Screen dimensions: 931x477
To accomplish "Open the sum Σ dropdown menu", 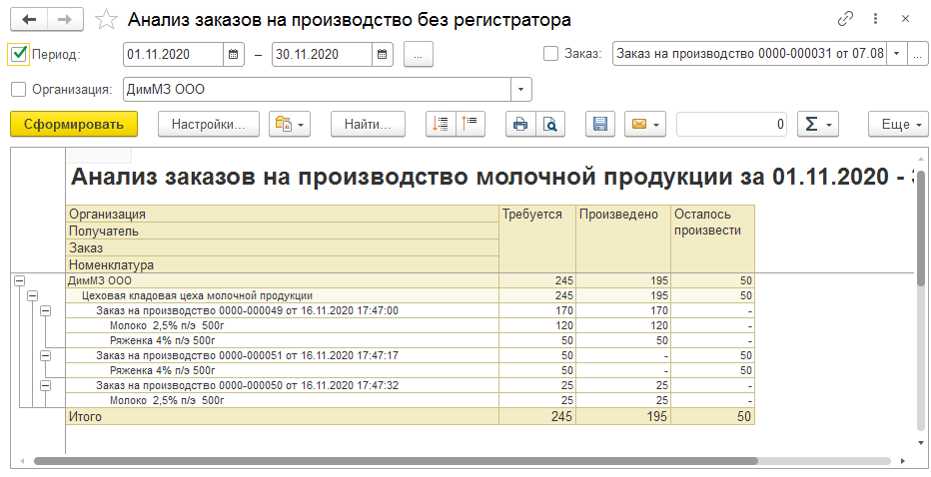I will (818, 124).
